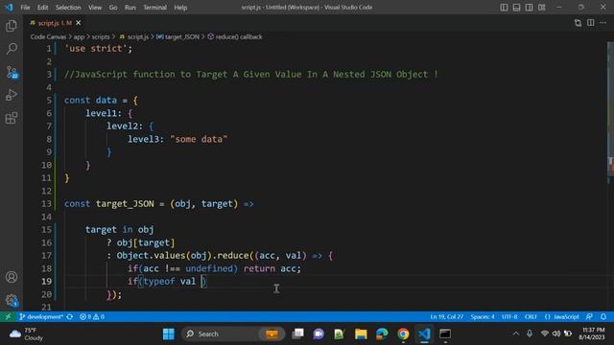Open the Go menu
Image resolution: width=614 pixels, height=345 pixels.
113,8
